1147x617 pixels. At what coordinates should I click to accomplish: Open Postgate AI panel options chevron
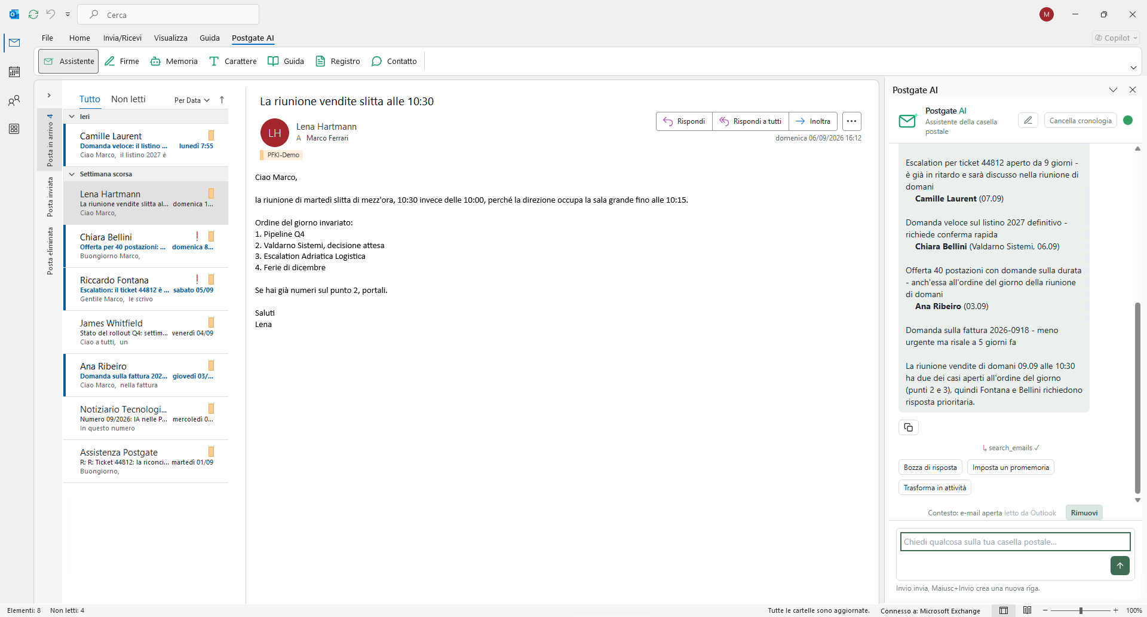pyautogui.click(x=1113, y=90)
